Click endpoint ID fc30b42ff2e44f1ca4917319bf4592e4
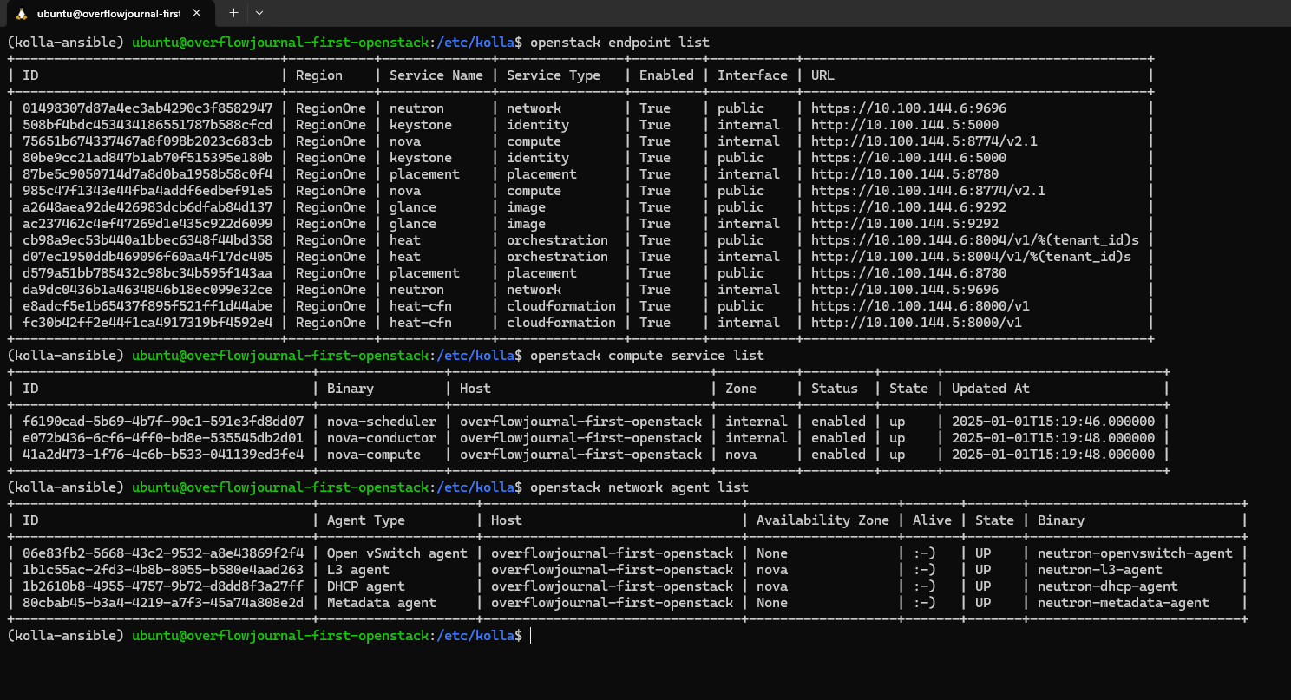This screenshot has height=700, width=1291. coord(147,323)
